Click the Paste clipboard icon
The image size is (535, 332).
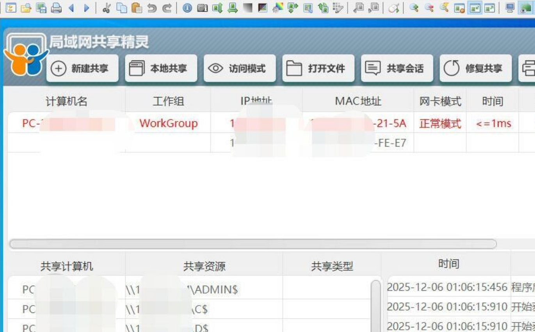(x=137, y=7)
